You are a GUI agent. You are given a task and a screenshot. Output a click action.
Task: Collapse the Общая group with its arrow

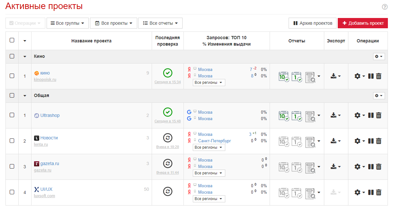25,96
